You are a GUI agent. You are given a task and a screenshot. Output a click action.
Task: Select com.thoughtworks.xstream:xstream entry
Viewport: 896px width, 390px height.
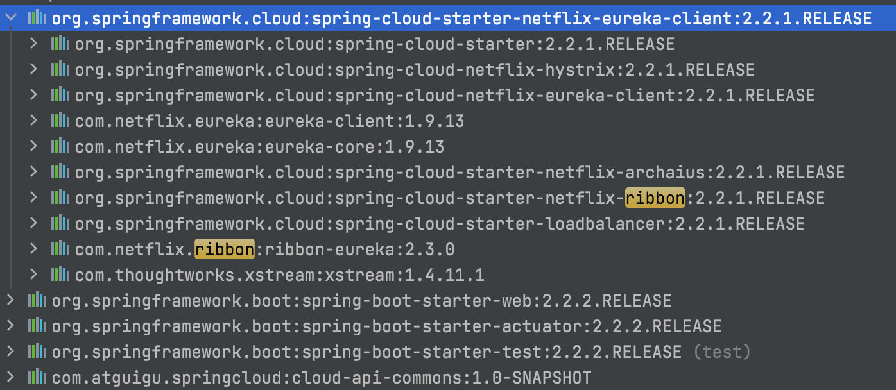coord(279,275)
